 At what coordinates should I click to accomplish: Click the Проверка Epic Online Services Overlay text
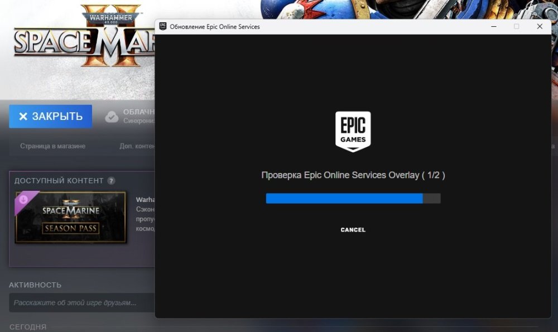pos(353,175)
